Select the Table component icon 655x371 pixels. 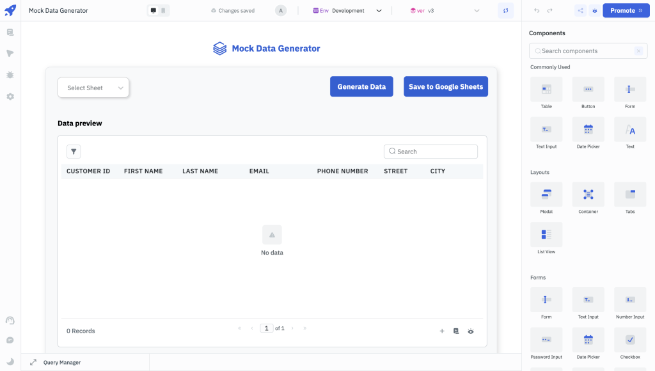[x=546, y=90]
